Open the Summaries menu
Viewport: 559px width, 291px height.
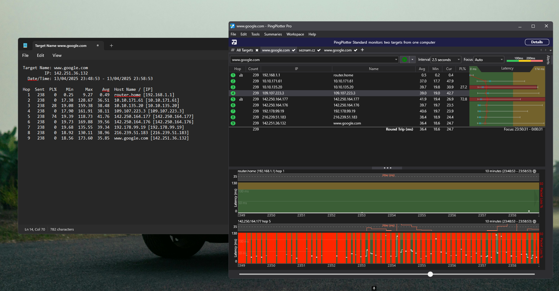(x=273, y=34)
